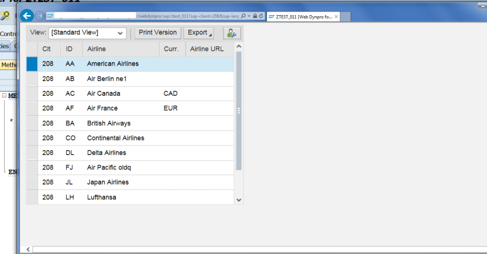Click the 'DL' ID cell

72,153
